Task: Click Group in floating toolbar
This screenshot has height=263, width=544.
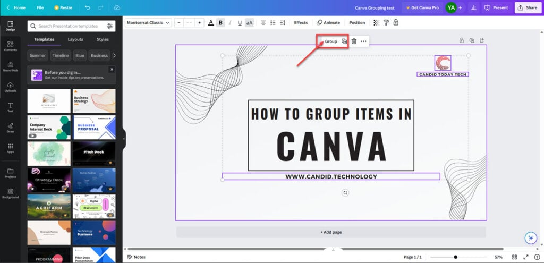Action: (x=331, y=41)
